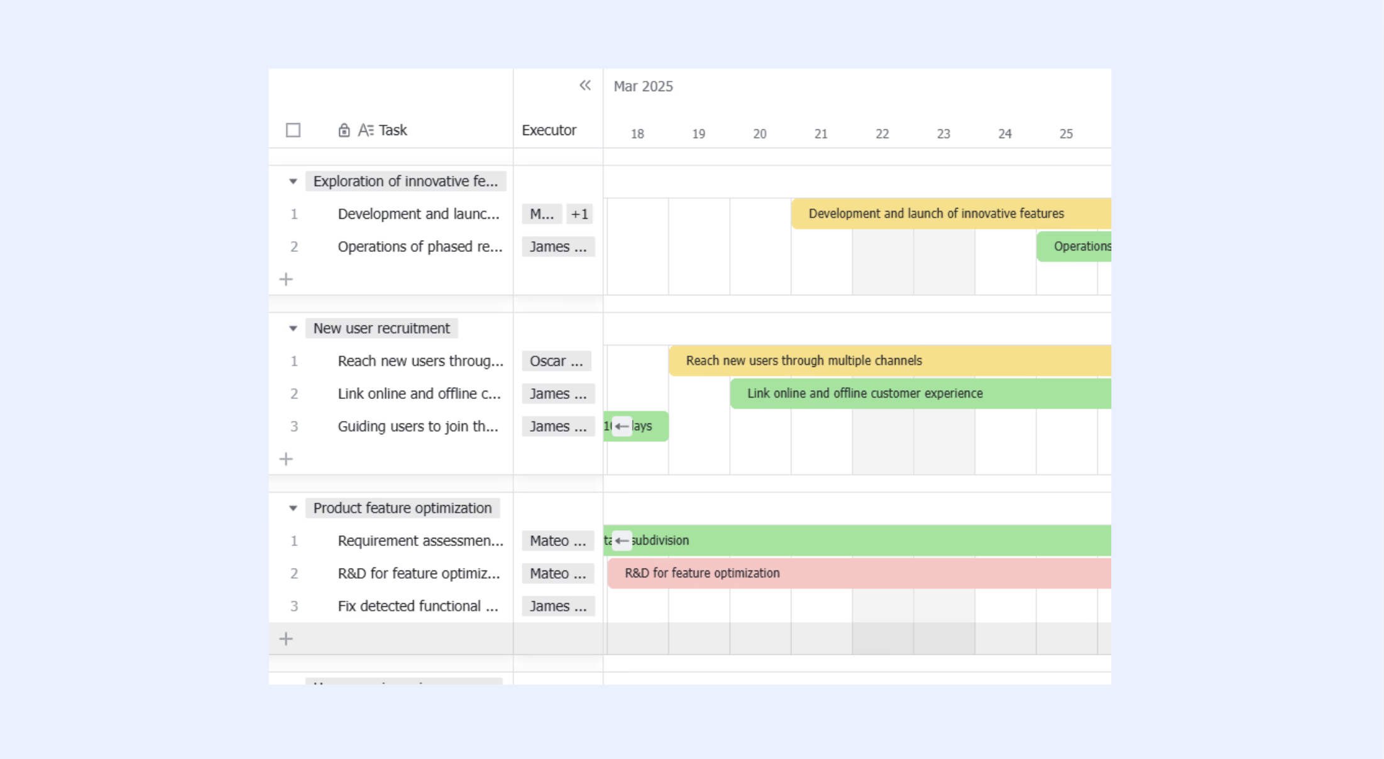1384x759 pixels.
Task: Add a task under Product feature optimization
Action: [x=286, y=638]
